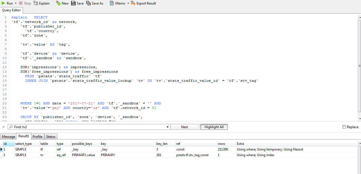Close the Find bar with the X
The width and height of the screenshot is (361, 174).
click(3, 127)
